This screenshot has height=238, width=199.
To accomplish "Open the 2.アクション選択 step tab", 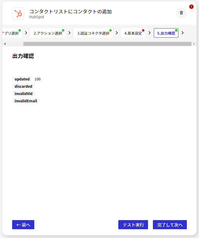I will pyautogui.click(x=48, y=33).
